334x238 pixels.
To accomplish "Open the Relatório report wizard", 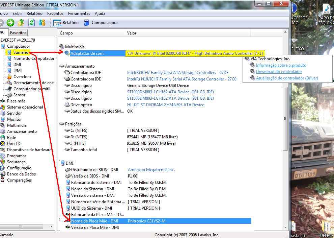I will [x=66, y=23].
